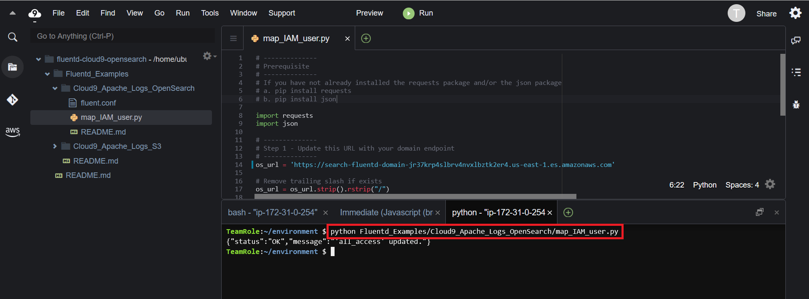
Task: Open the editor tab list menu icon
Action: pos(233,39)
